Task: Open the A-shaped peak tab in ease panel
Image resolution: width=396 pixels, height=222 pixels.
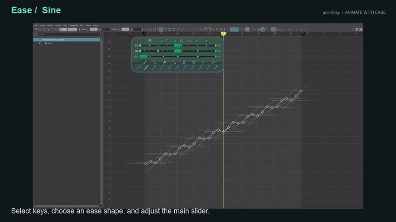Action: pos(165,62)
